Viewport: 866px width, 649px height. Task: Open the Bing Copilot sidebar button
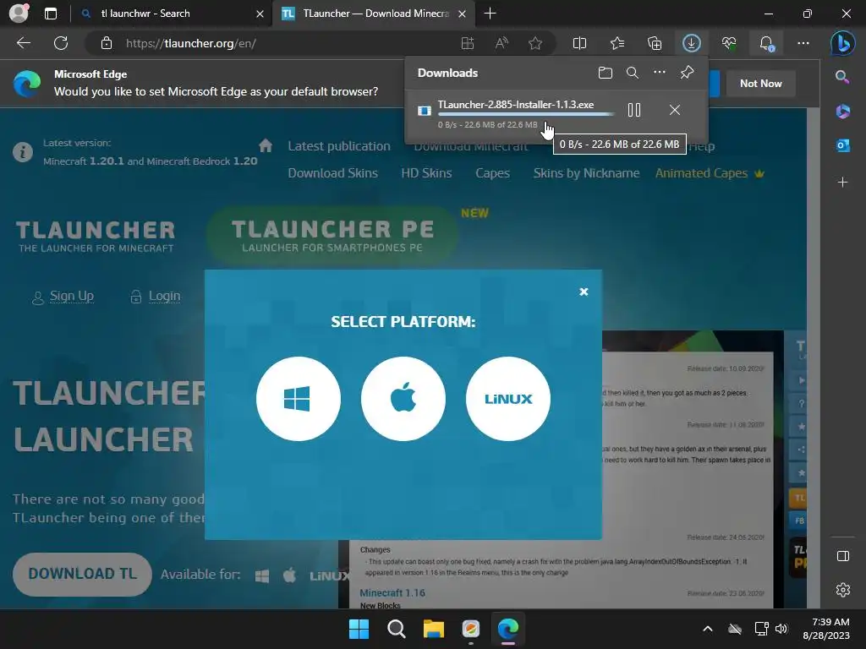tap(843, 43)
